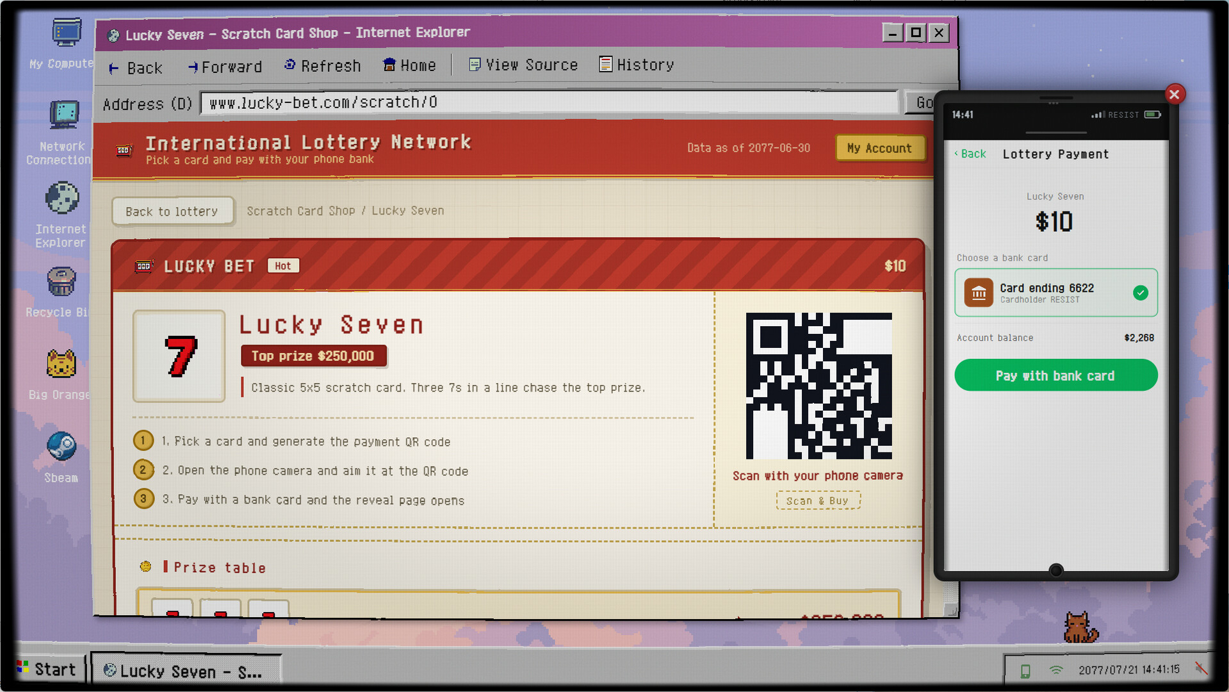Open My Account on lottery site
Screen dimensions: 1229x692
tap(879, 148)
